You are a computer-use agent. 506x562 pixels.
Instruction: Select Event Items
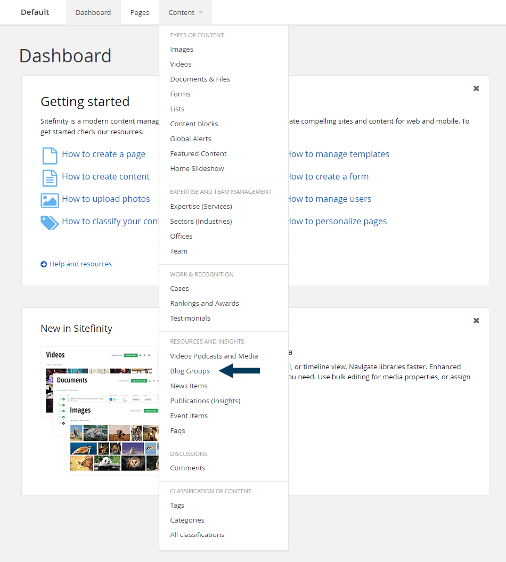coord(189,416)
